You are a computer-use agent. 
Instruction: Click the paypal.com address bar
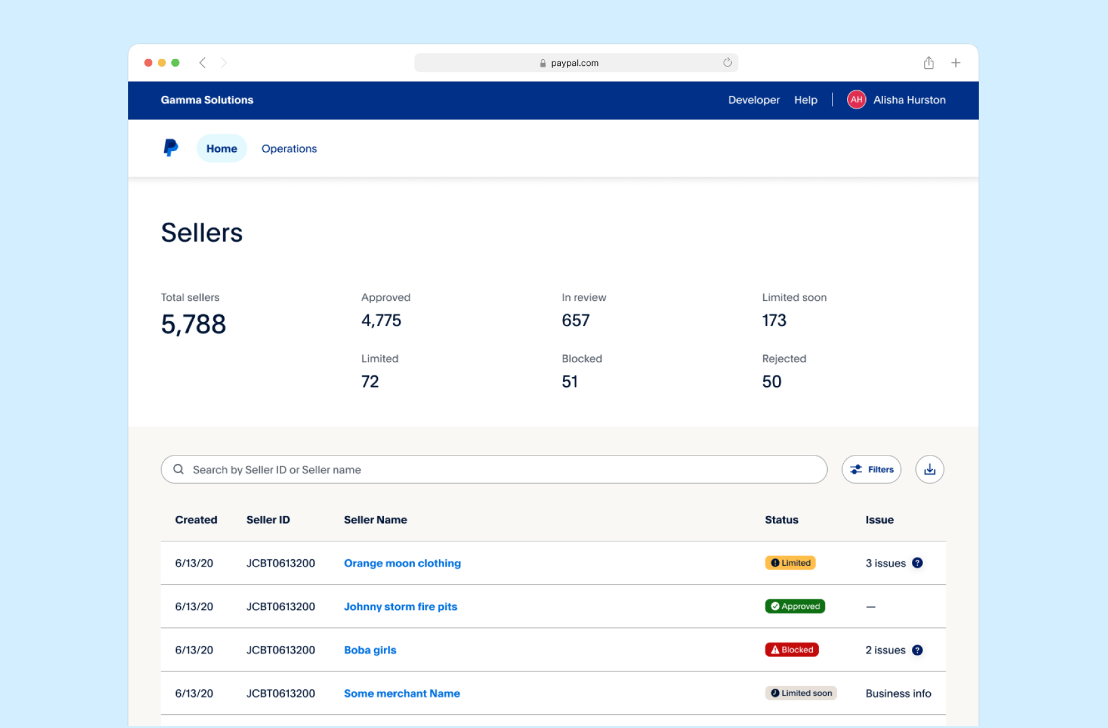click(576, 63)
